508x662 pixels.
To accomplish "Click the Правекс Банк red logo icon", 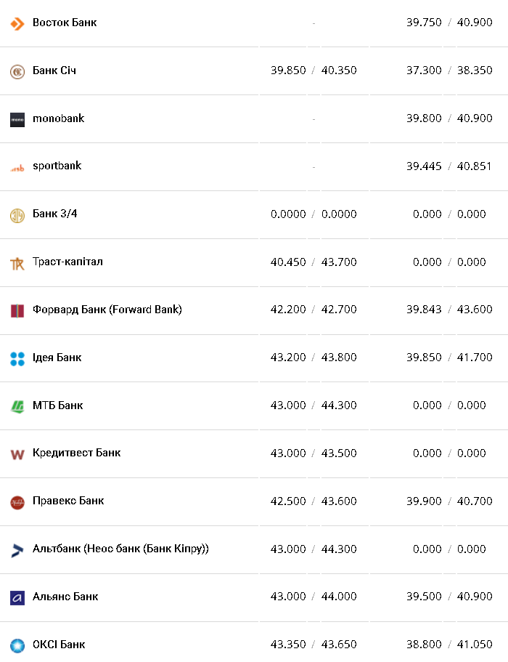I will (17, 502).
